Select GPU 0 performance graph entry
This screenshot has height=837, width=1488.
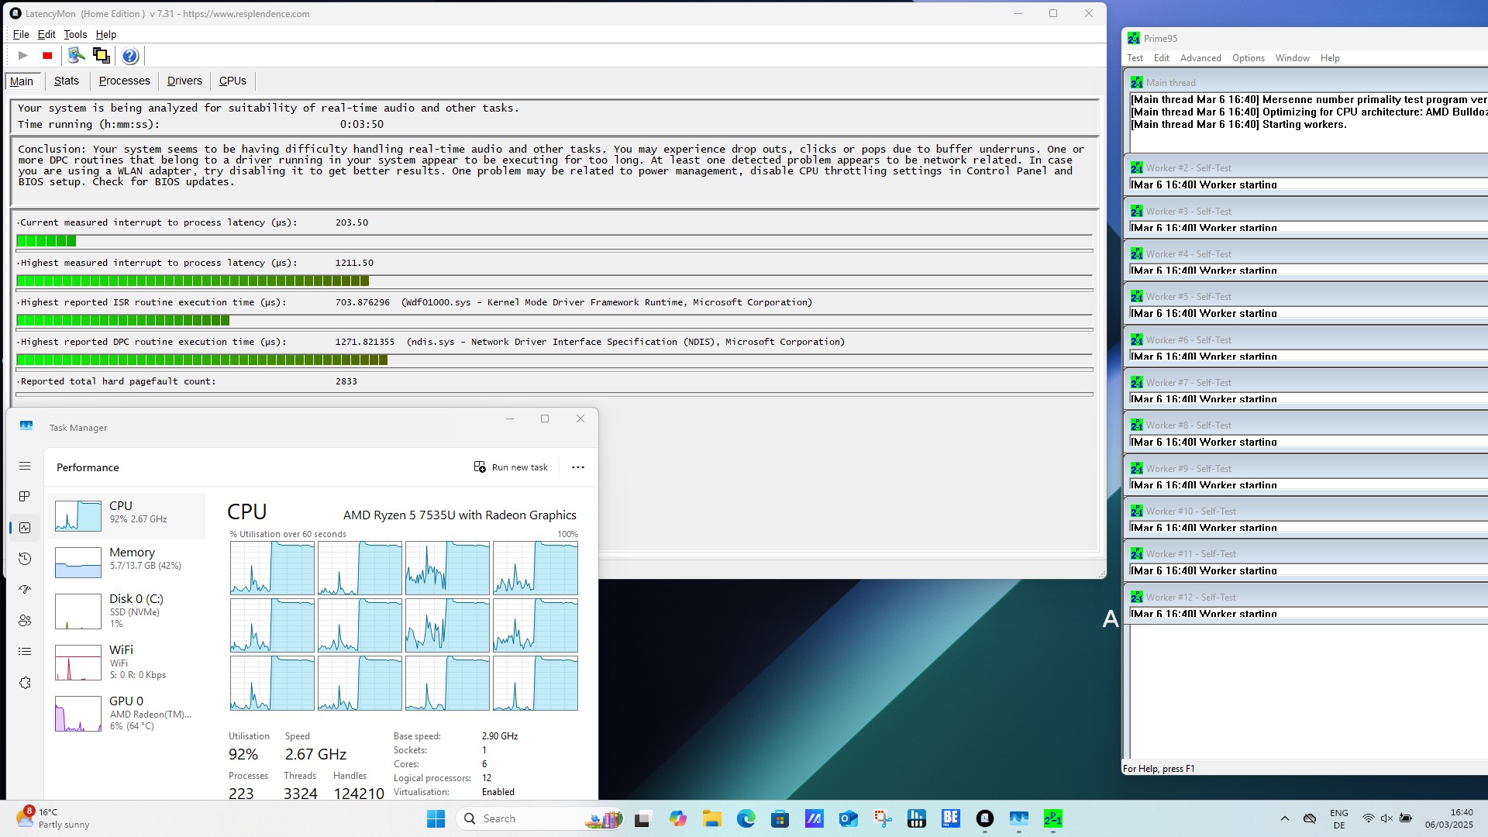(x=126, y=713)
